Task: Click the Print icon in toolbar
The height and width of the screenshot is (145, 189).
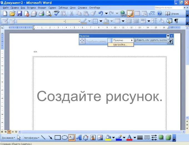Action: point(41,14)
